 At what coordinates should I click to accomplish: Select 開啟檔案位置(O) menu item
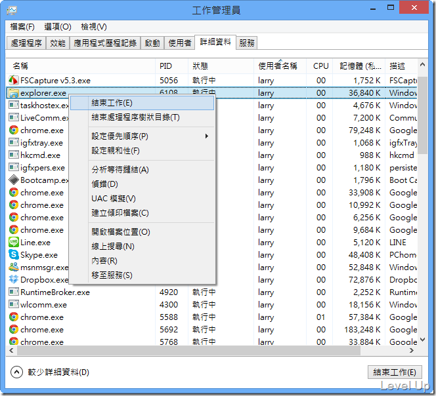click(x=142, y=232)
